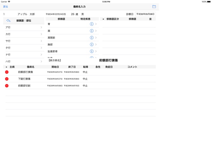Image resolution: width=212 pixels, height=159 pixels.
Task: Click the Wi-Fi icon in status bar
Action: click(9, 2)
